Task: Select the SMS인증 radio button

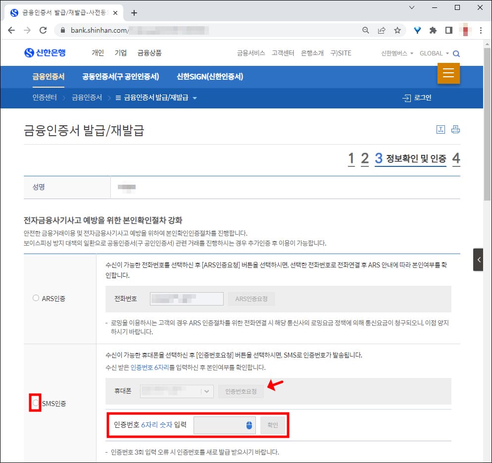Action: click(x=35, y=404)
